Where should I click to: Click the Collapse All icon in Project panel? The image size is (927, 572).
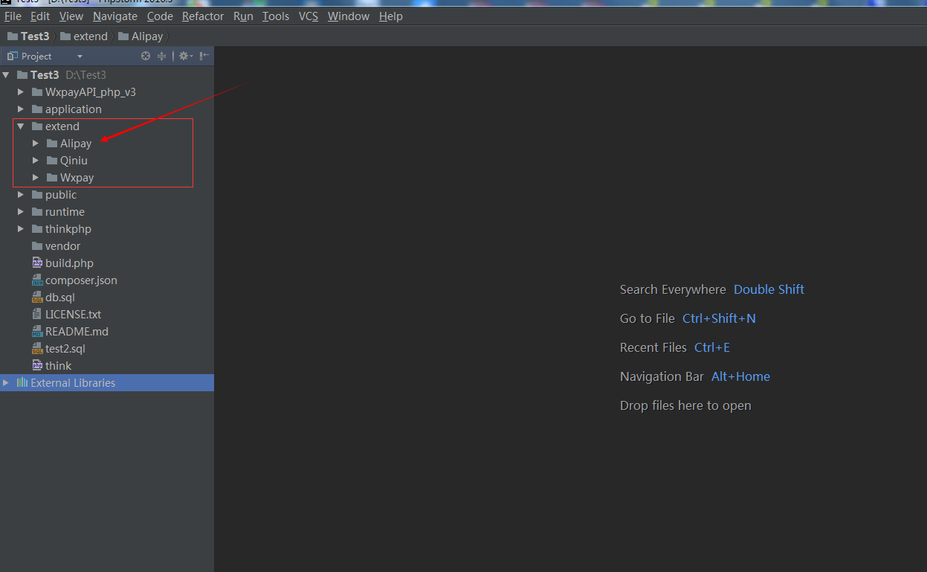(161, 56)
